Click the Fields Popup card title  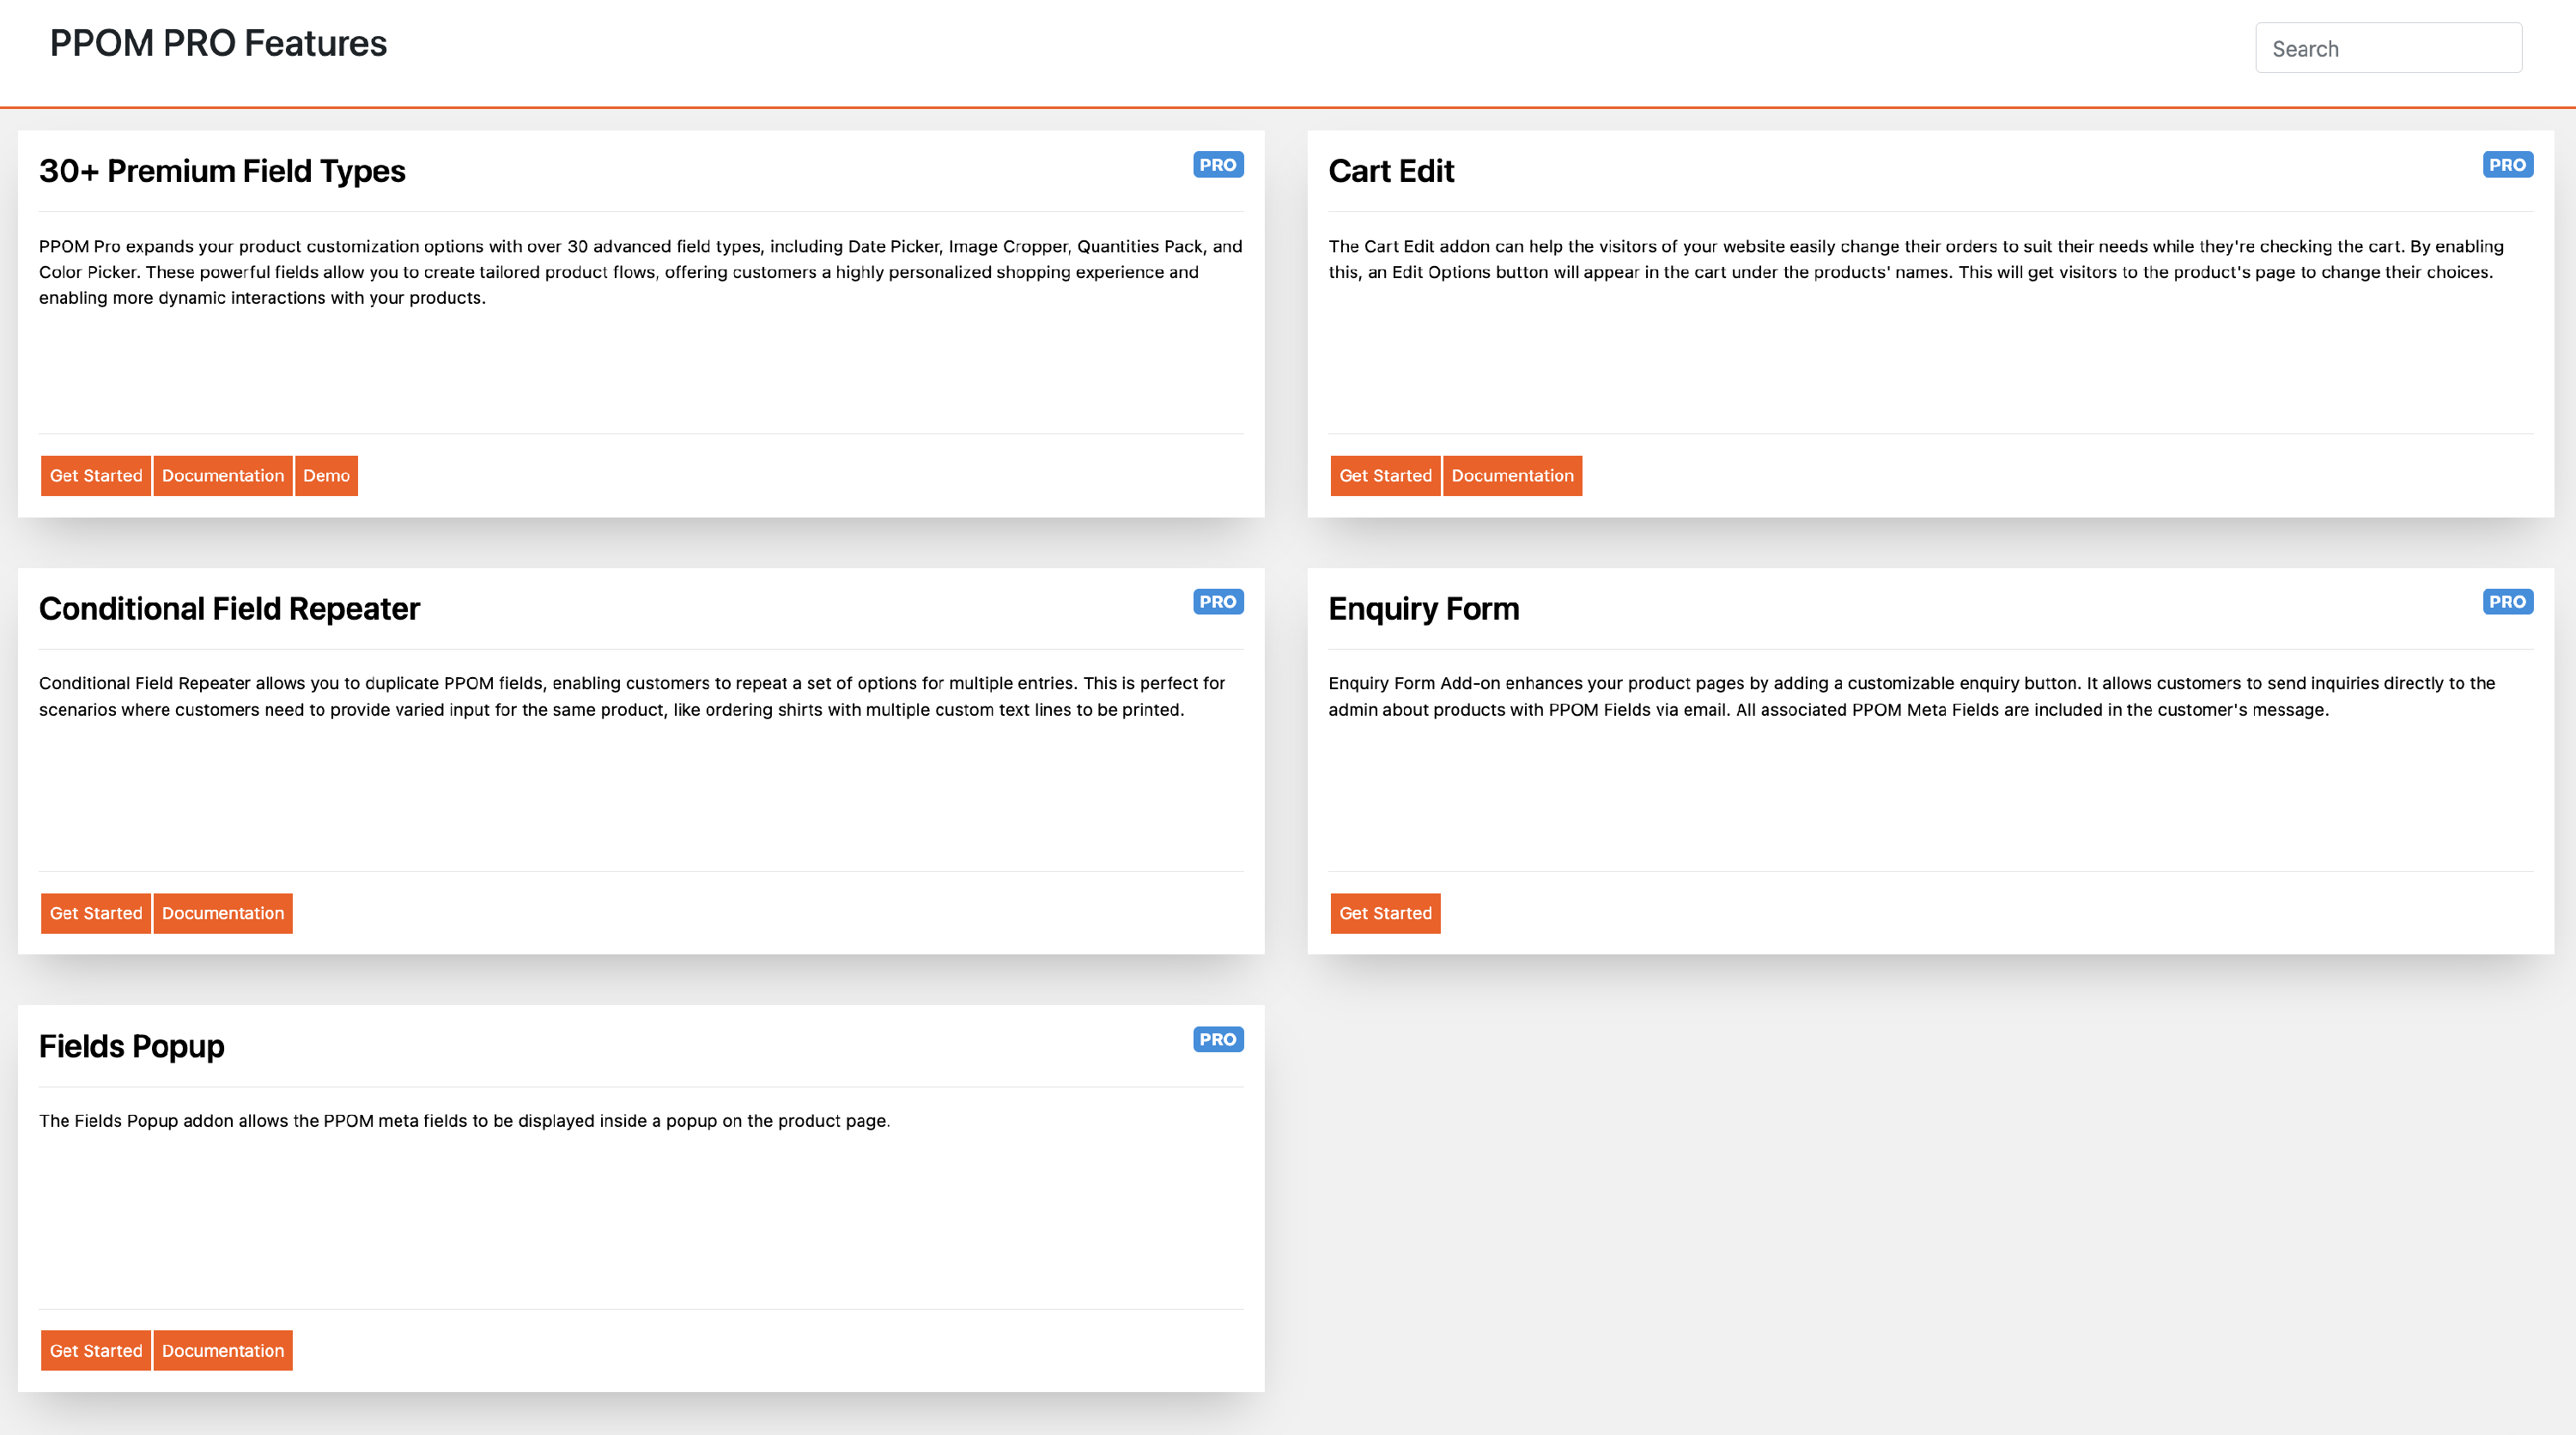(131, 1046)
